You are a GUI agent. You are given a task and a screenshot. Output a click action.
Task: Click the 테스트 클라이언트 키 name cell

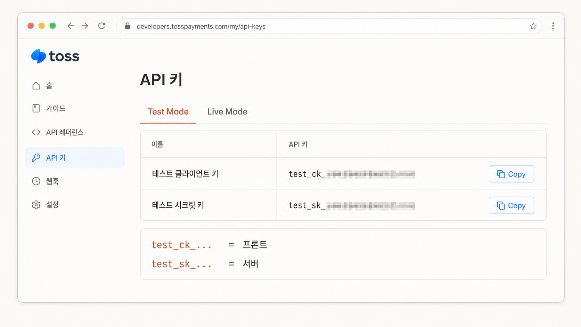pyautogui.click(x=208, y=173)
